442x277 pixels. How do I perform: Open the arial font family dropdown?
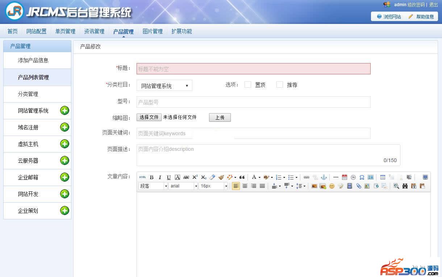[x=183, y=186]
